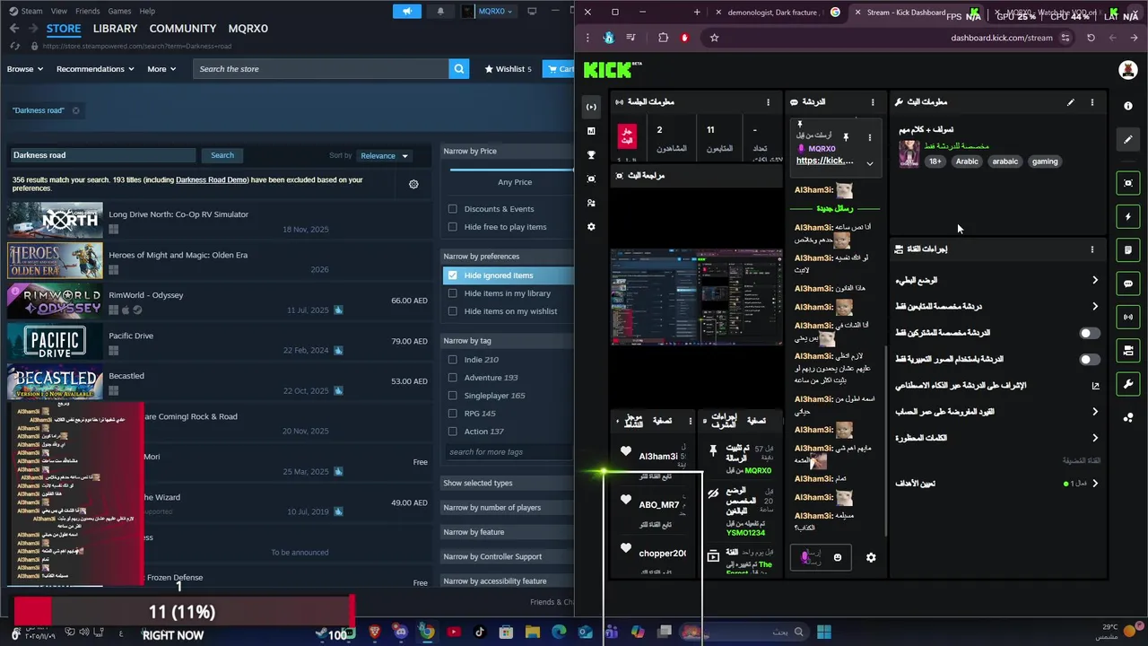This screenshot has width=1148, height=646.
Task: Open Steam Games menu
Action: [x=119, y=11]
